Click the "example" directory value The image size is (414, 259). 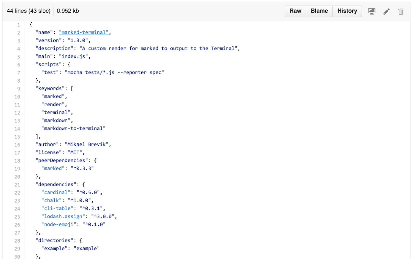click(x=86, y=248)
